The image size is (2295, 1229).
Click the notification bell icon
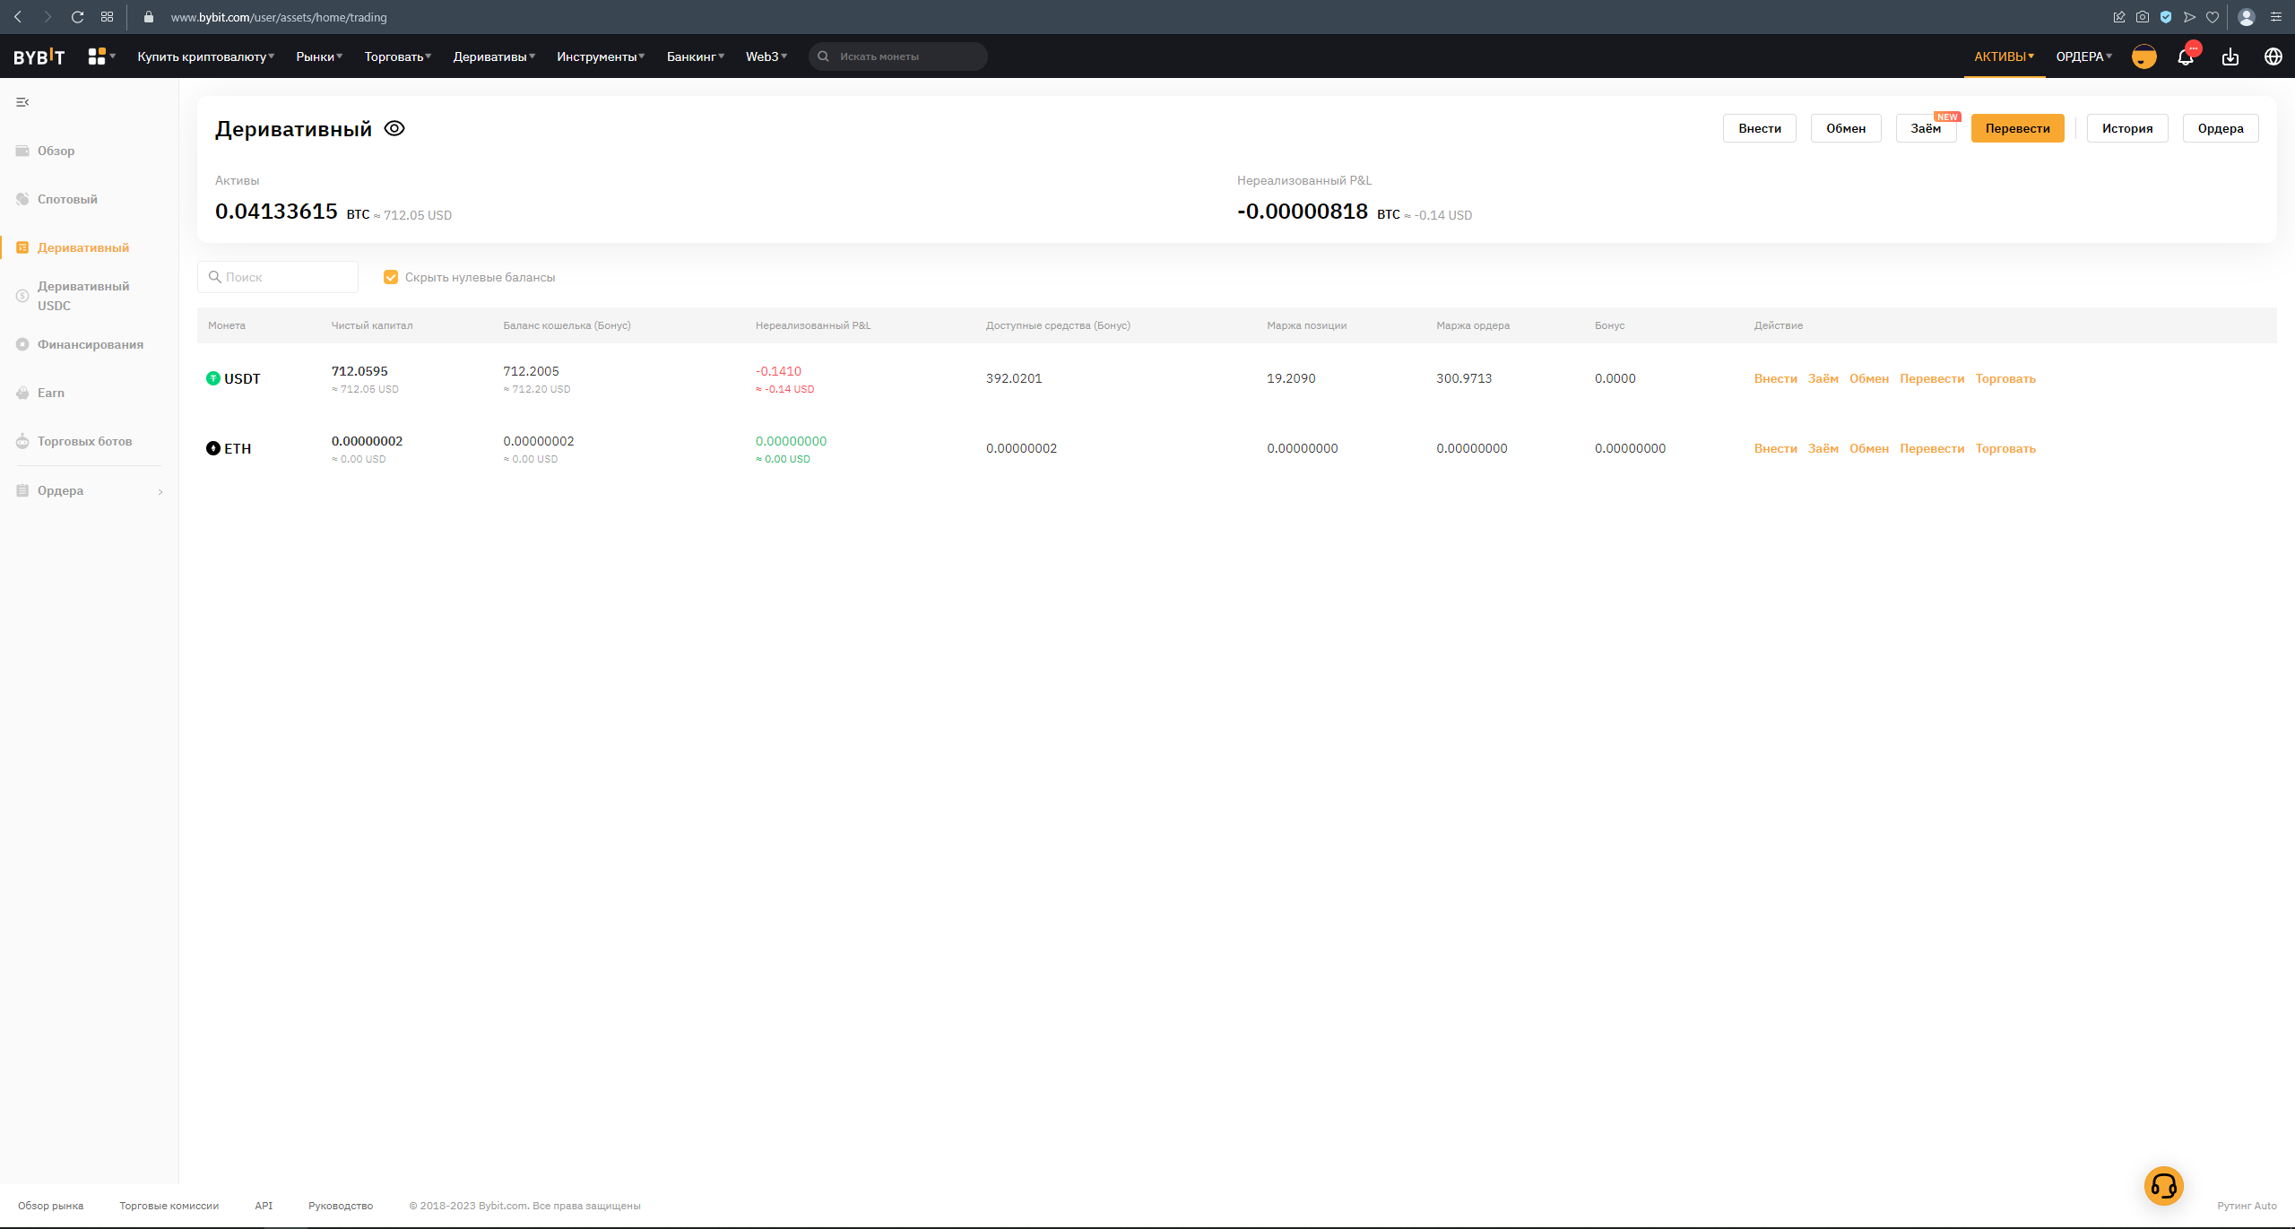[2186, 57]
